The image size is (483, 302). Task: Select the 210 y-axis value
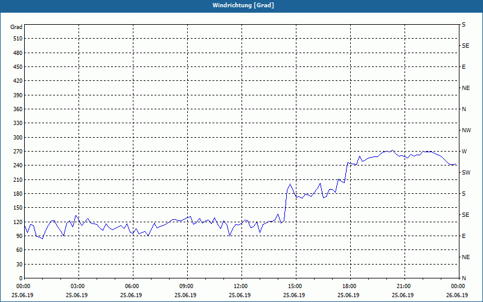tap(18, 179)
